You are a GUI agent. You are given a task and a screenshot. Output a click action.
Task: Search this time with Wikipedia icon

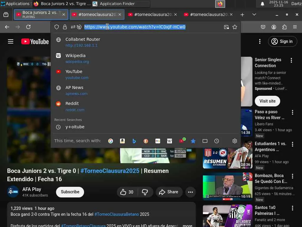[170, 141]
